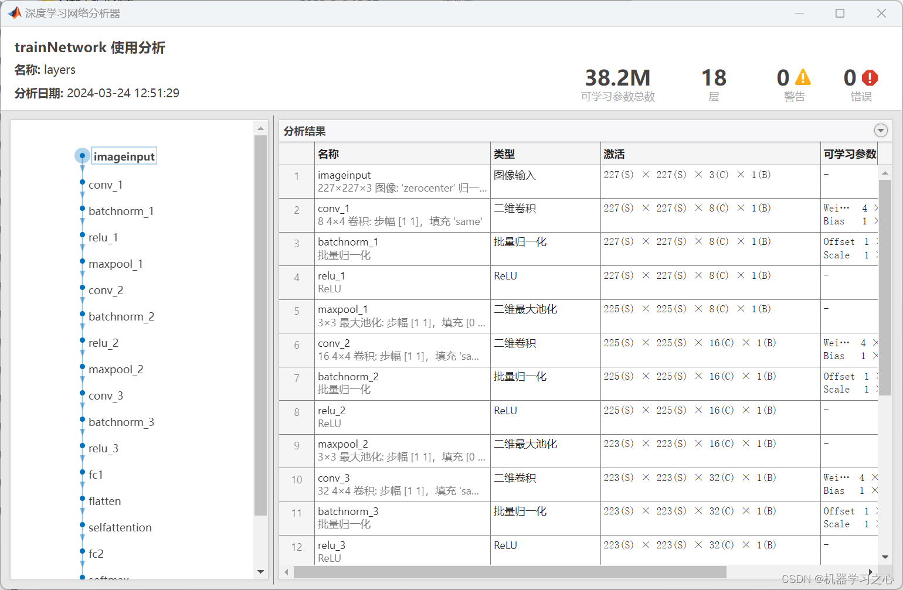The image size is (903, 590).
Task: Open the 图像输入 link for imageinput
Action: (x=515, y=175)
